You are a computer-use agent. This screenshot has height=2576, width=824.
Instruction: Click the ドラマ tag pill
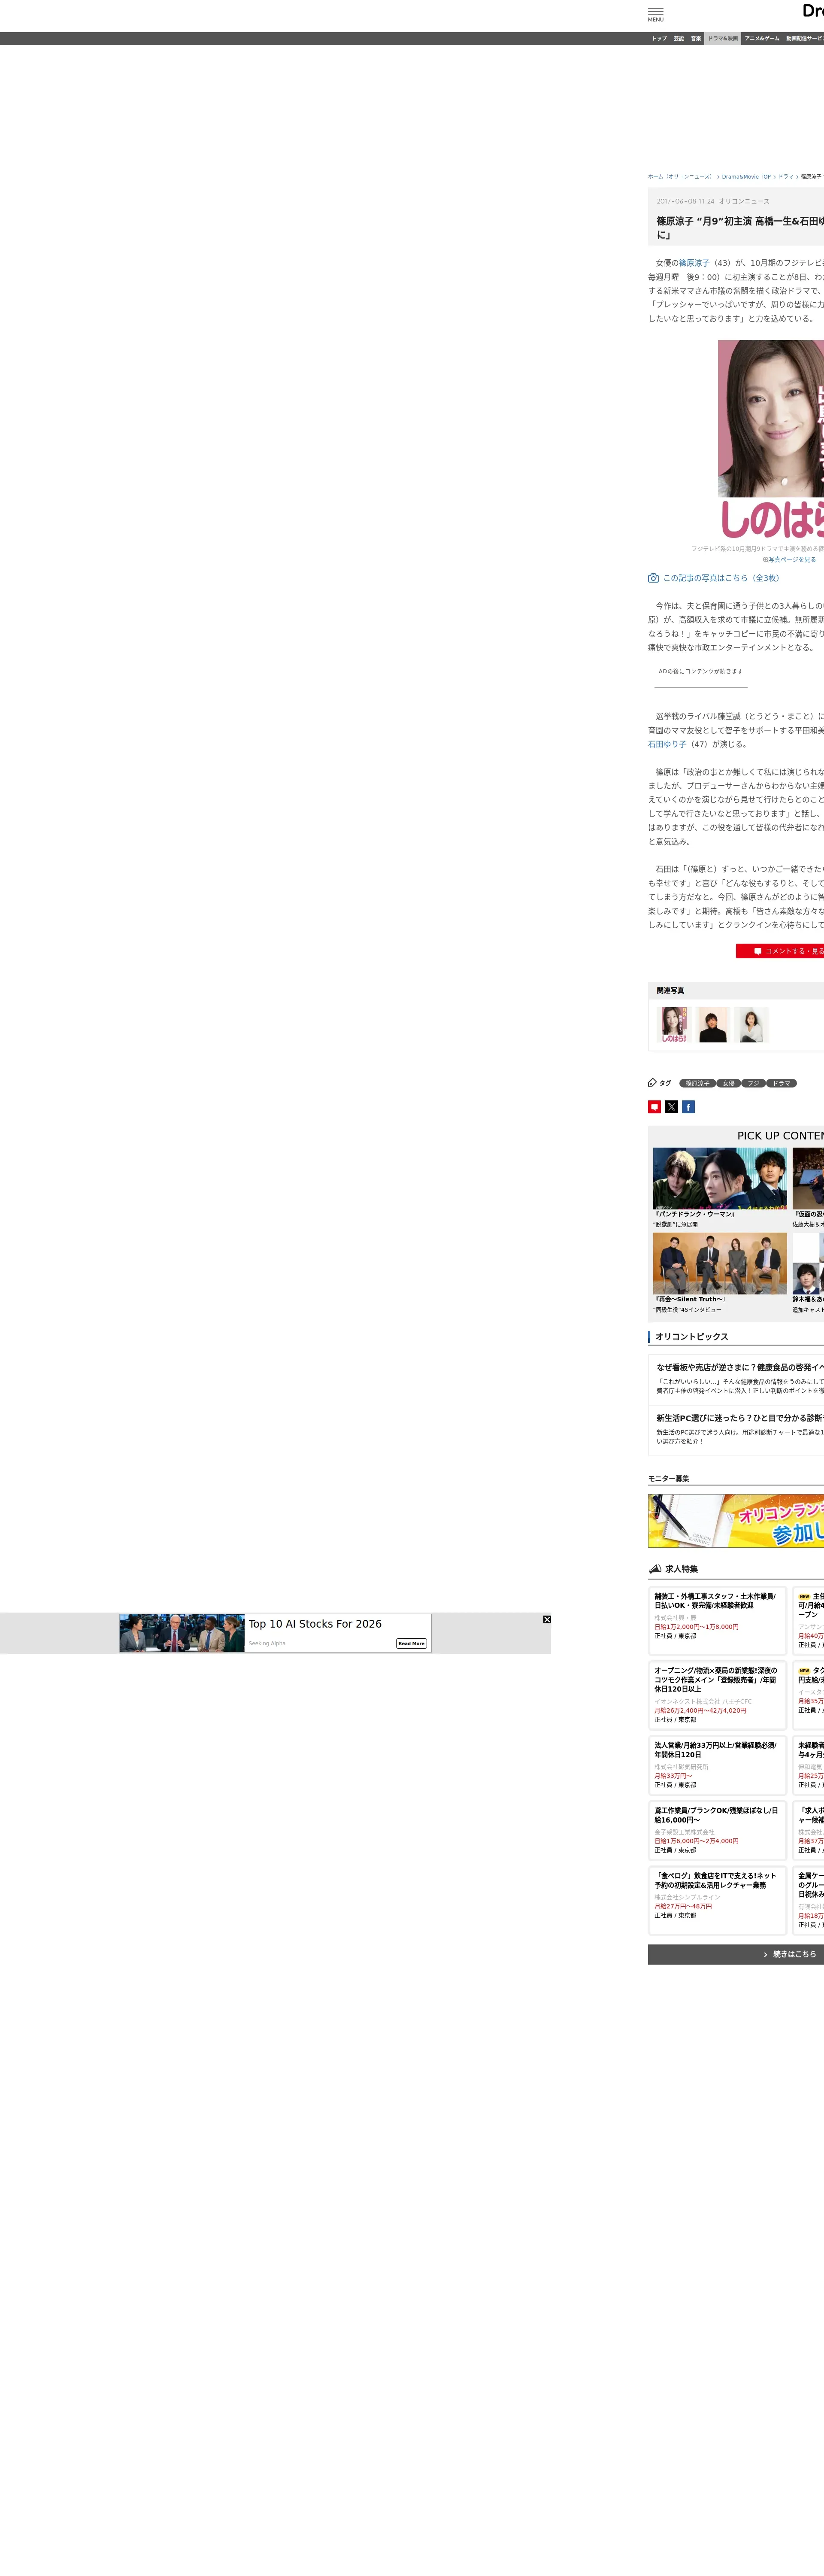point(781,1083)
